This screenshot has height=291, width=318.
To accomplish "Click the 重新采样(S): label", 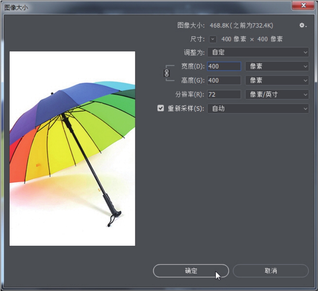I will [186, 108].
